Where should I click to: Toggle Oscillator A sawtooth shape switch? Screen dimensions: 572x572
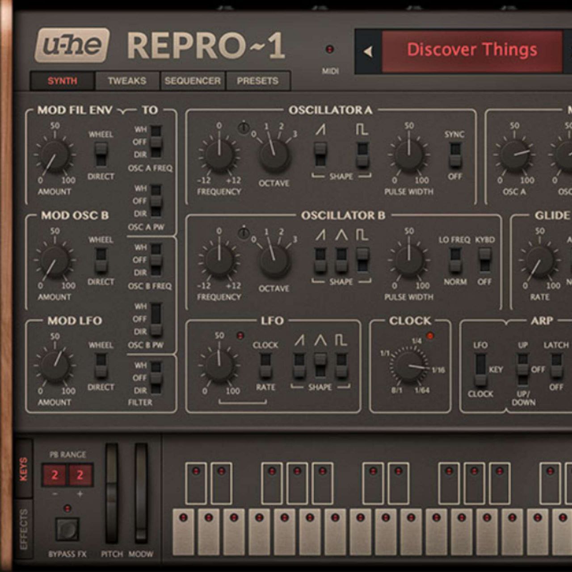pos(320,154)
